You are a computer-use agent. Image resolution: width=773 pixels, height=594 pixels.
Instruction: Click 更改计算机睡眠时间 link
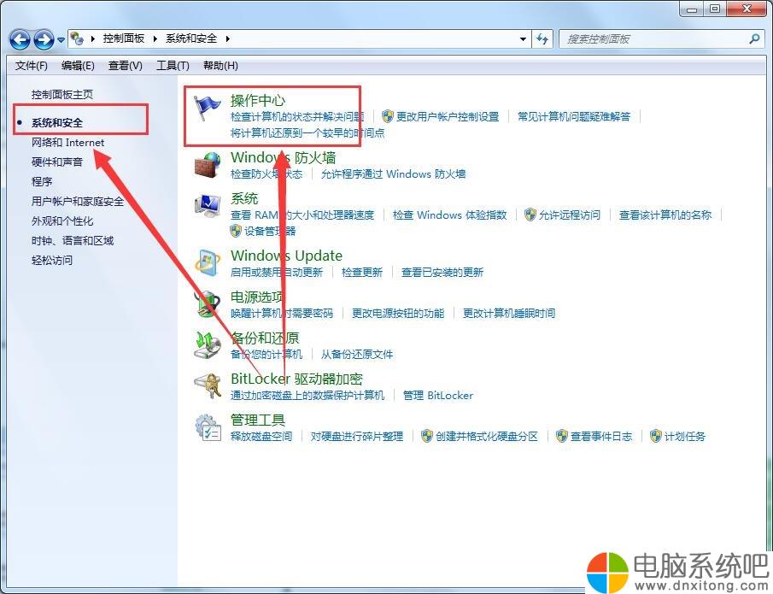pyautogui.click(x=509, y=314)
